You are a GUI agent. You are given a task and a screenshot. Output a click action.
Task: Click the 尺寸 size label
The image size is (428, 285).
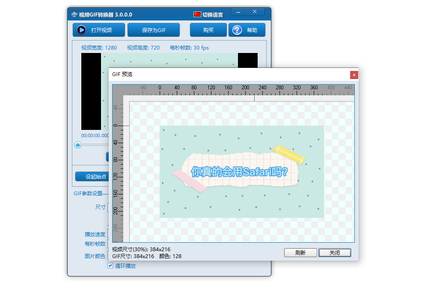coord(100,207)
